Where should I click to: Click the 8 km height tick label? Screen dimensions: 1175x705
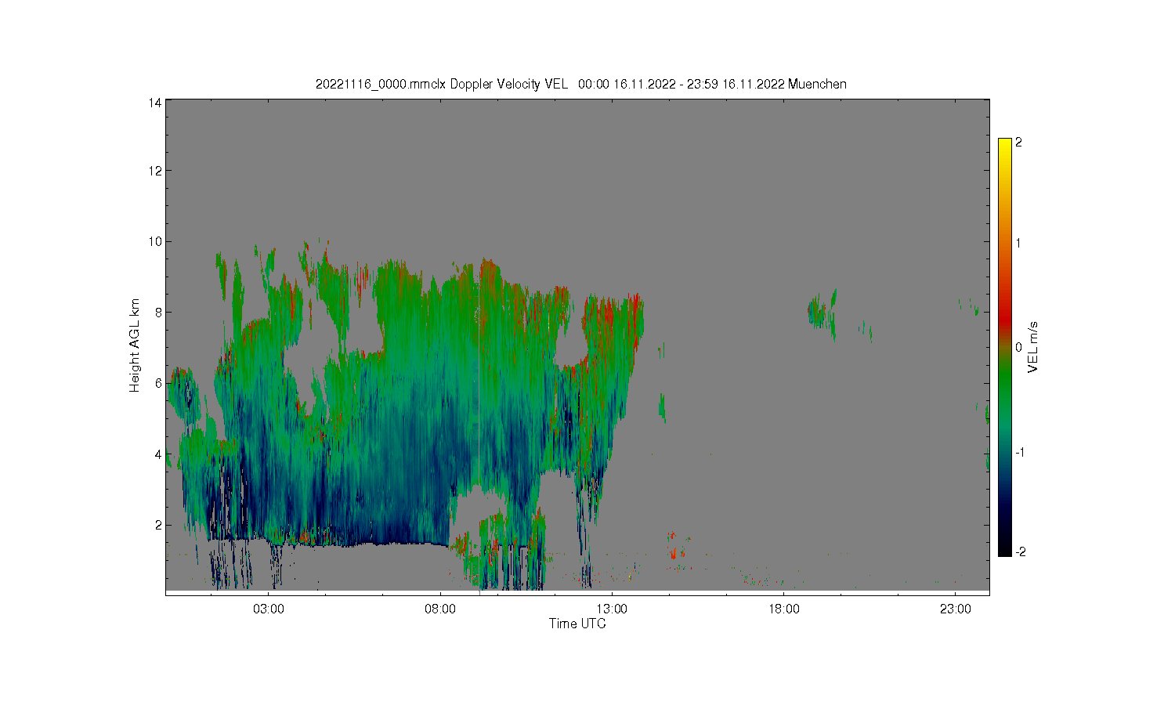tap(158, 312)
